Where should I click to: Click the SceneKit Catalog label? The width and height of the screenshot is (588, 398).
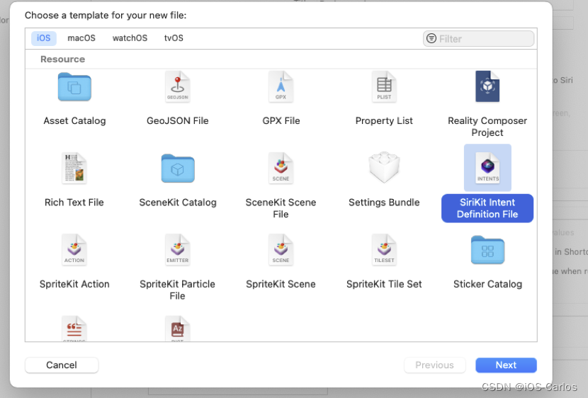tap(178, 203)
